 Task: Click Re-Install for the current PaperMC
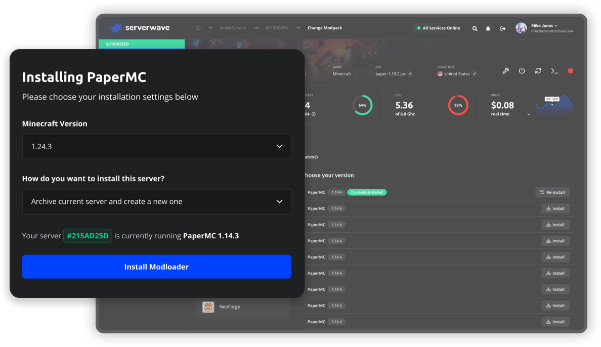(552, 192)
